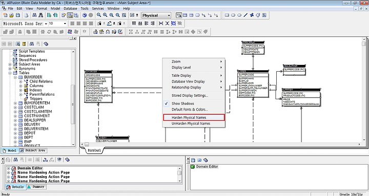
Task: Open the font size 10 dropdown
Action: pos(65,24)
